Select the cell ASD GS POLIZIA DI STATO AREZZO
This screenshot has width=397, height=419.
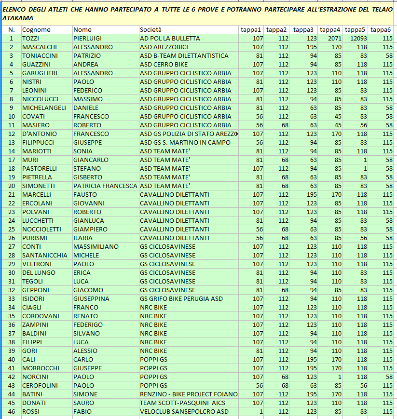coord(189,134)
